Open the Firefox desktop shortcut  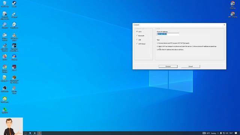(x=5, y=57)
